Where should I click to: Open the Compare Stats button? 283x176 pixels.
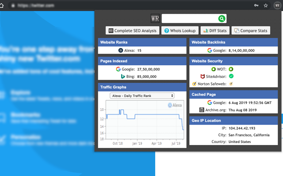[x=251, y=30]
